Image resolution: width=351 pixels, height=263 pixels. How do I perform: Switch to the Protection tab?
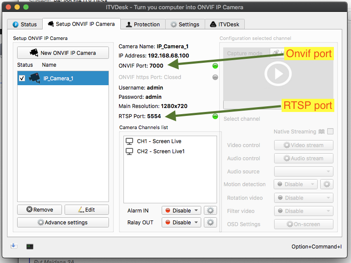tap(143, 25)
